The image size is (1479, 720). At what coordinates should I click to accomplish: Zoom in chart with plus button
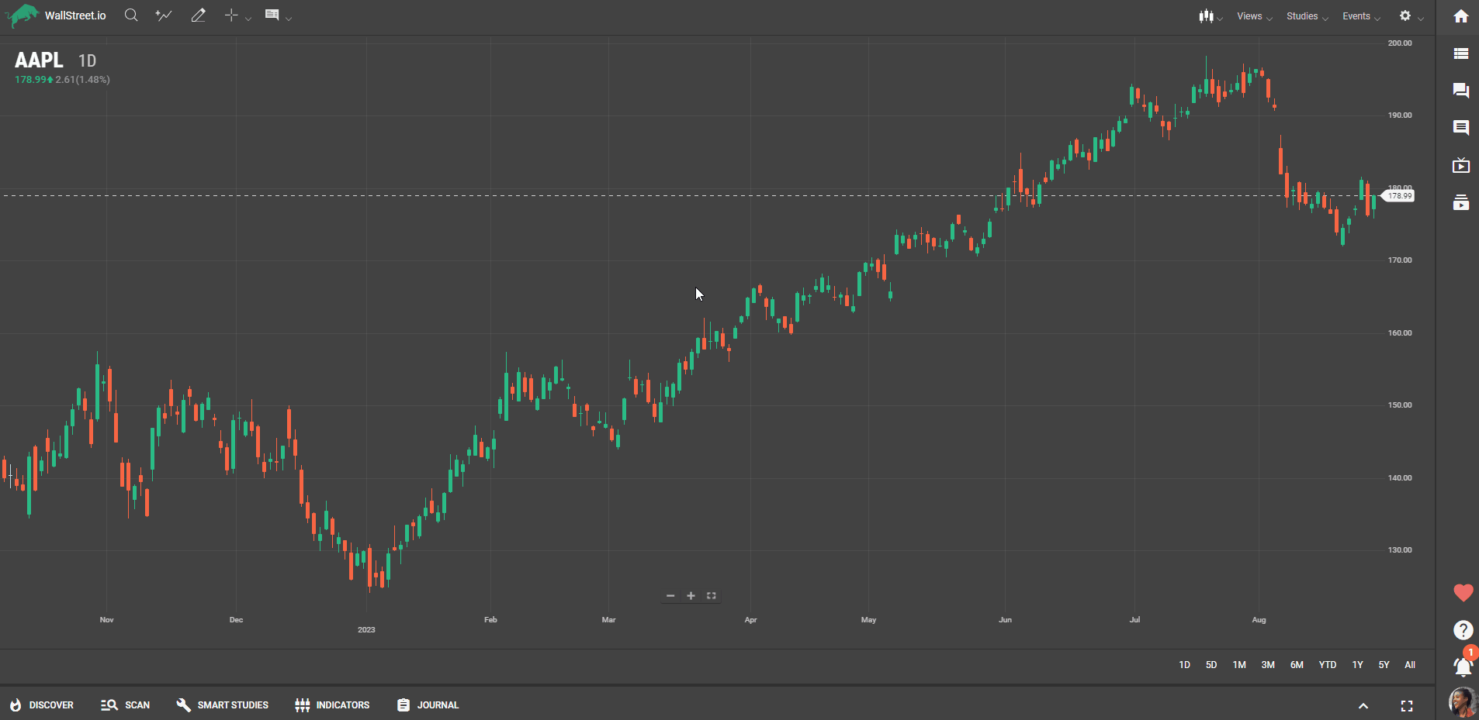point(691,596)
